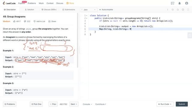Open Explore in the top navigation
This screenshot has height=108, width=192.
(22, 3)
